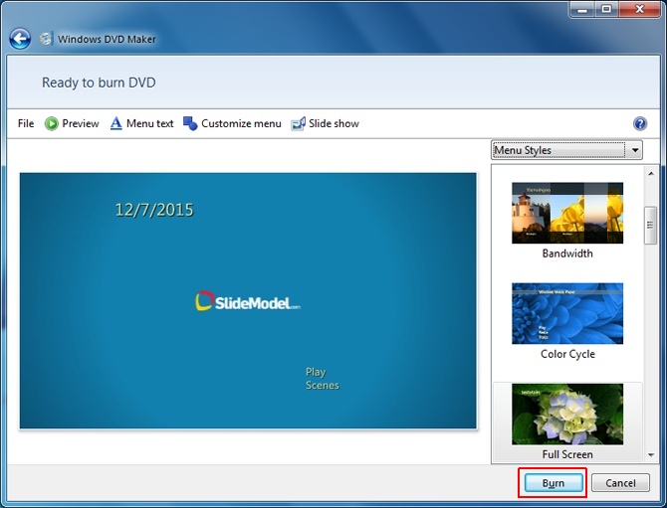Open help with the question mark icon

click(x=640, y=123)
